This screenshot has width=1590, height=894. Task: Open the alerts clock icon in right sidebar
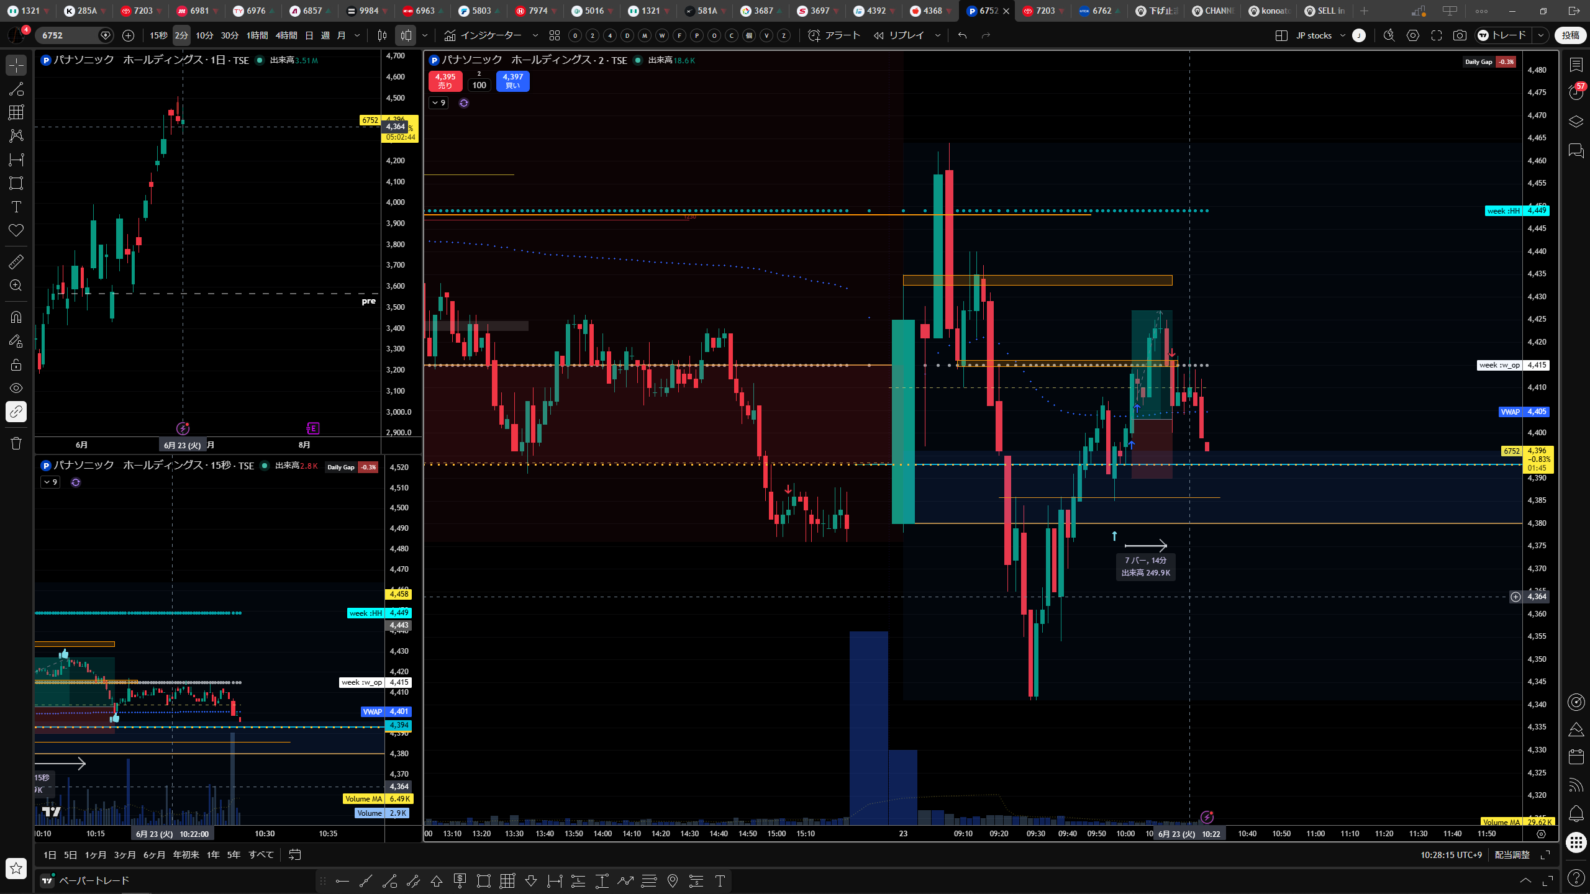point(1576,93)
